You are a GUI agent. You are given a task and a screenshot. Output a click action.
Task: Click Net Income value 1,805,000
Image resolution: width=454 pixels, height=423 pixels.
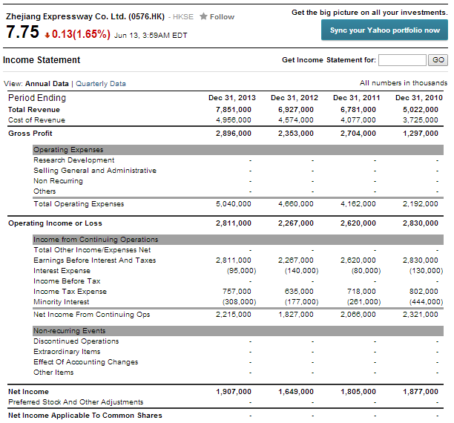click(x=358, y=392)
